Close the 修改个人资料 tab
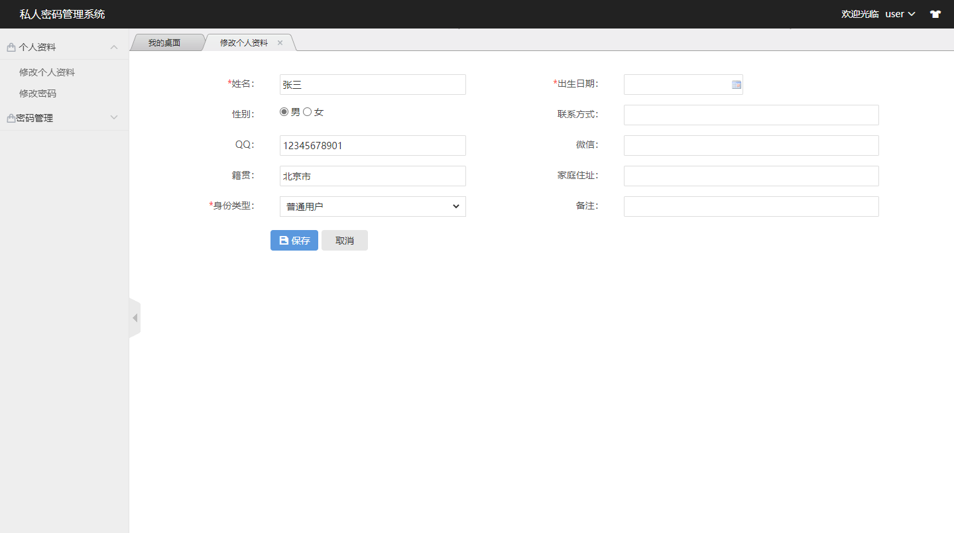Image resolution: width=954 pixels, height=533 pixels. [280, 41]
